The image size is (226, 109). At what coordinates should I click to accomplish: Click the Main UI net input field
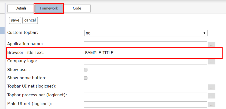pyautogui.click(x=146, y=105)
